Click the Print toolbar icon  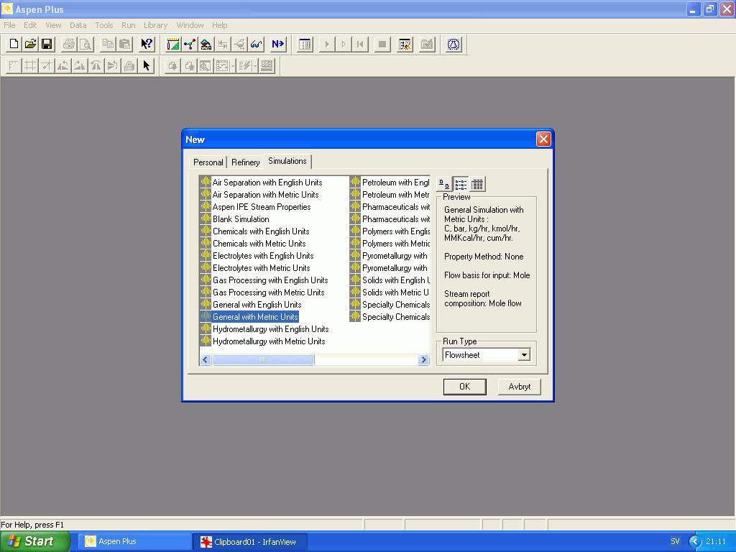(69, 44)
